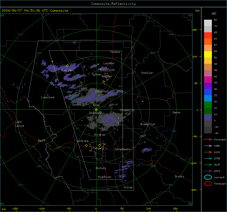Click the Olds map label
Viewport: 227px width, 212px height.
[96, 105]
